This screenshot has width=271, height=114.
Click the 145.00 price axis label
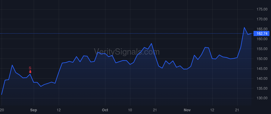(x=262, y=68)
